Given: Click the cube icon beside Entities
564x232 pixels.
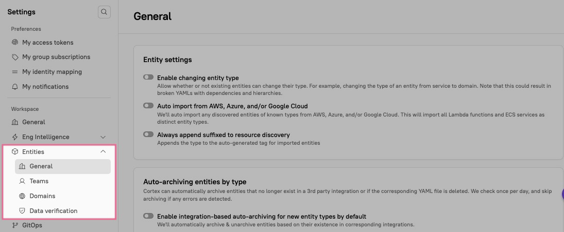Looking at the screenshot, I should click(x=15, y=152).
